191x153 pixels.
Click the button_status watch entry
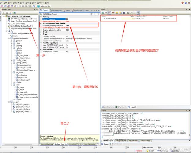click(110, 19)
